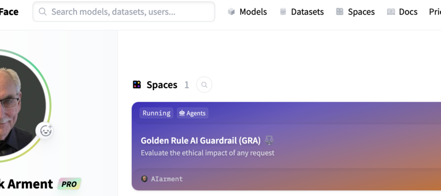Focus the Search models, datasets, users field
This screenshot has width=441, height=196.
tap(124, 12)
